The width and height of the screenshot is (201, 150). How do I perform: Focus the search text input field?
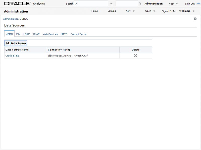(x=127, y=3)
